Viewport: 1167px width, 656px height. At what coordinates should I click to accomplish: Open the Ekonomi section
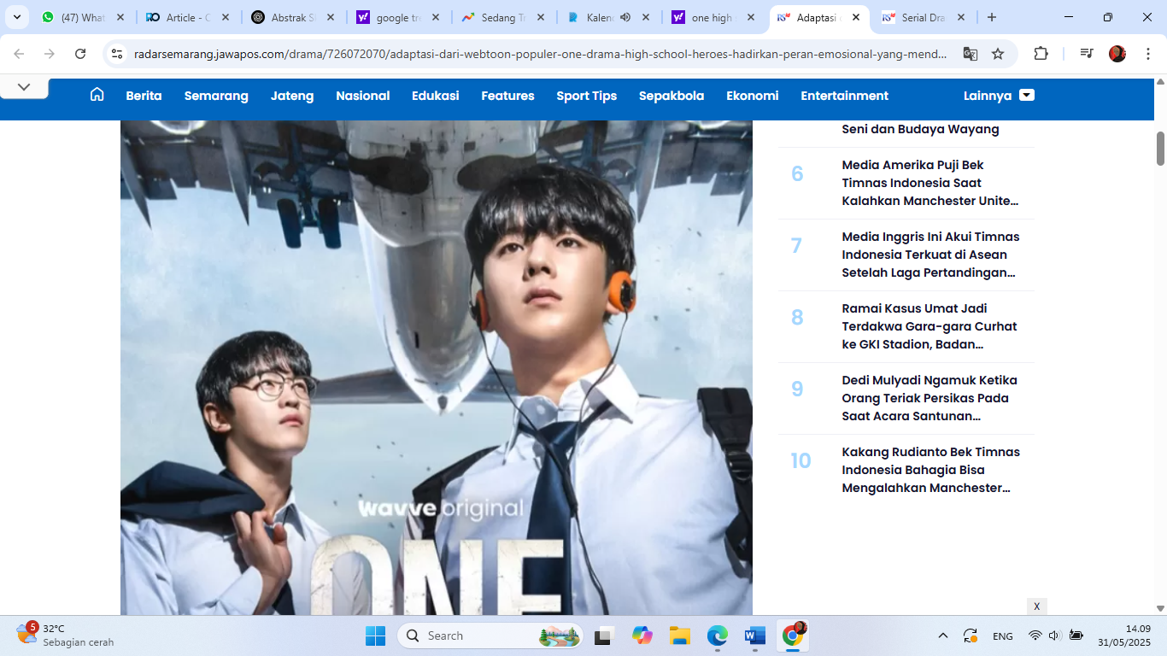[753, 96]
